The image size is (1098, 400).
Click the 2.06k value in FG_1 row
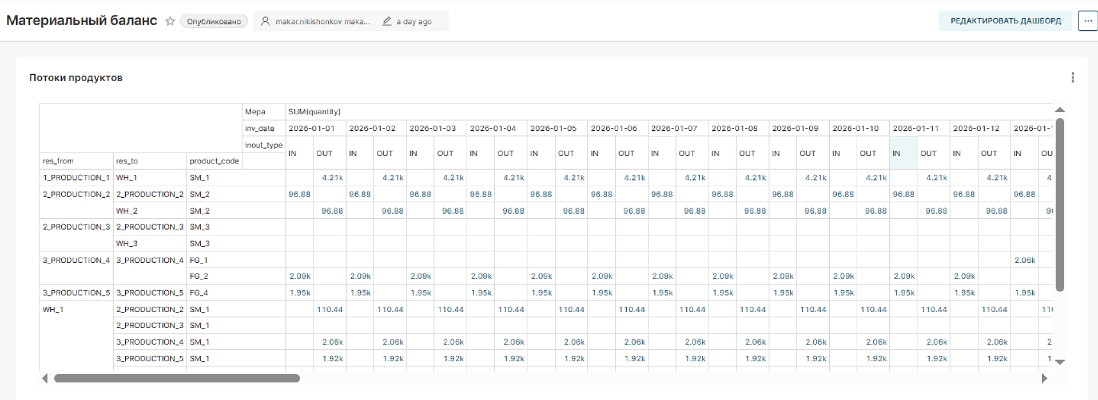coord(1024,260)
